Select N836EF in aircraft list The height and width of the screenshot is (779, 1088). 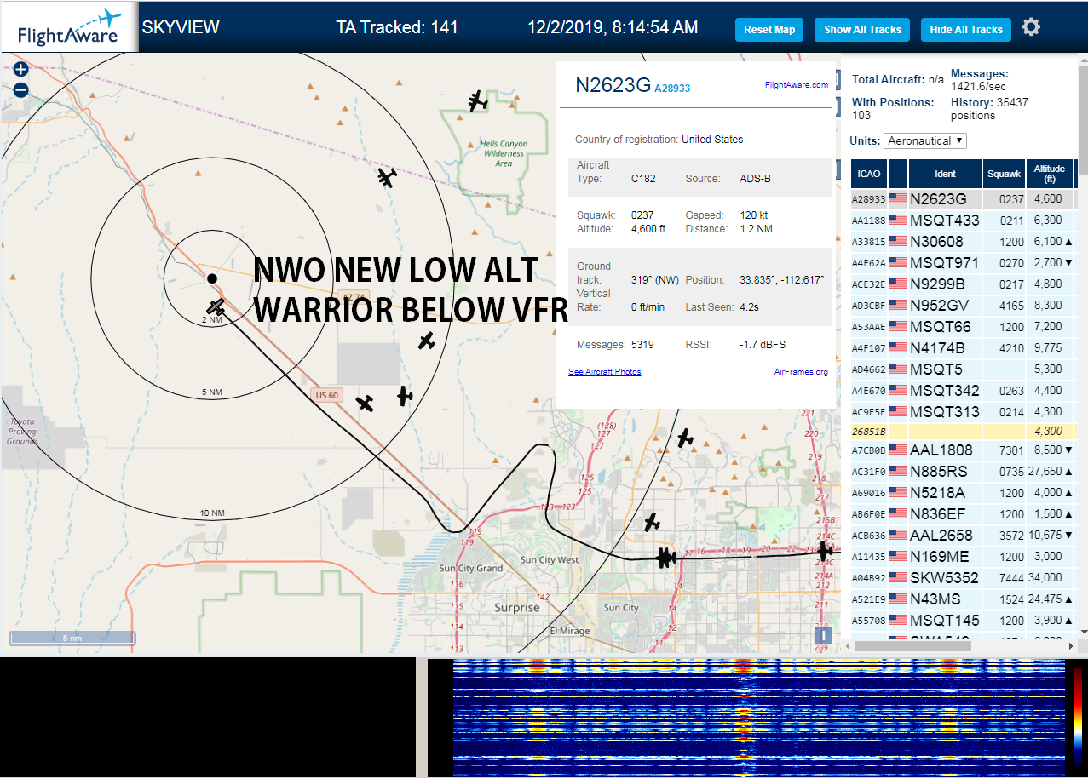(x=963, y=514)
